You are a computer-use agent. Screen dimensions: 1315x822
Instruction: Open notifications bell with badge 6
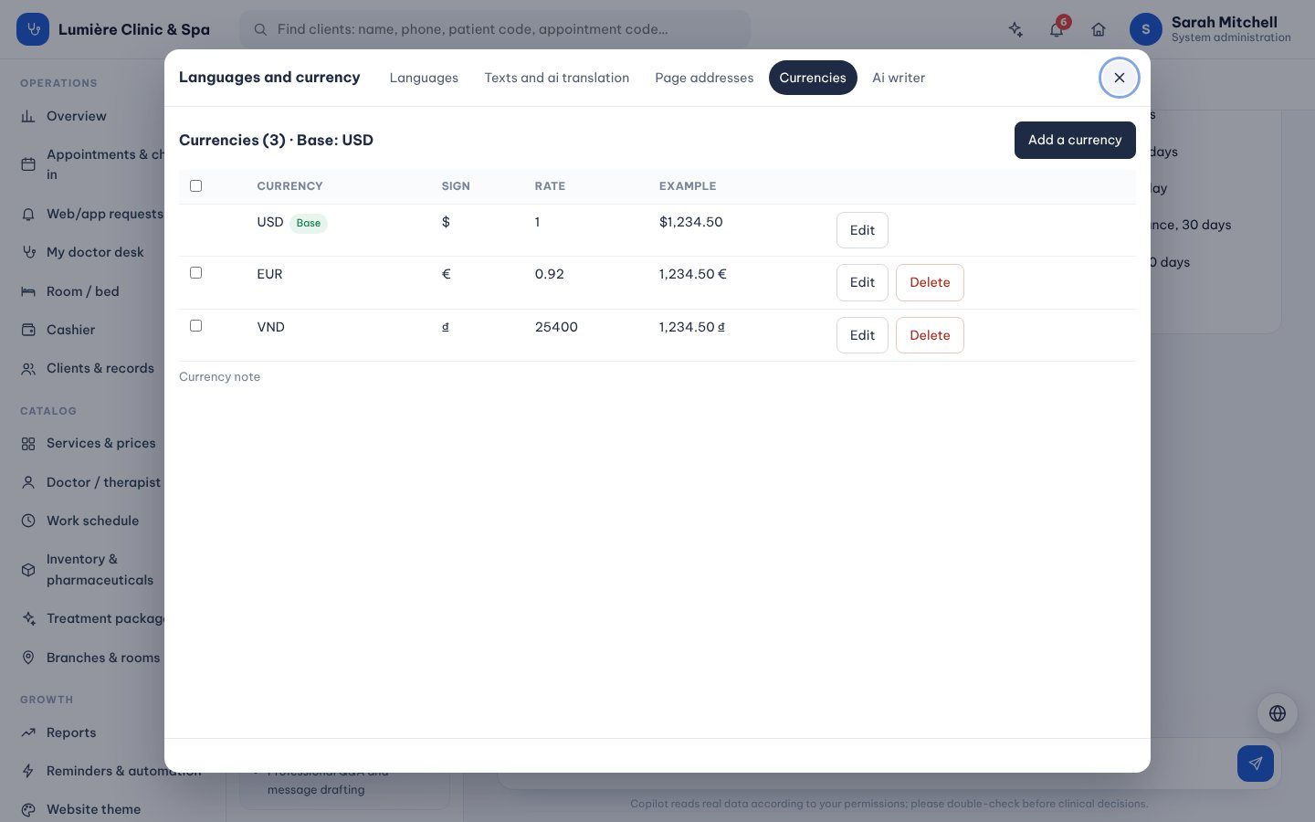pos(1057,29)
